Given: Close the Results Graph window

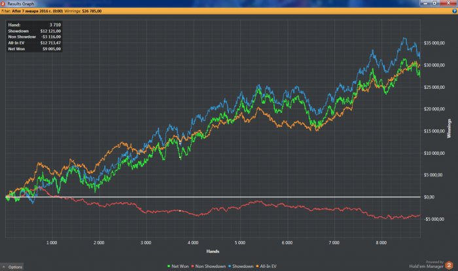Looking at the screenshot, I should [x=453, y=3].
